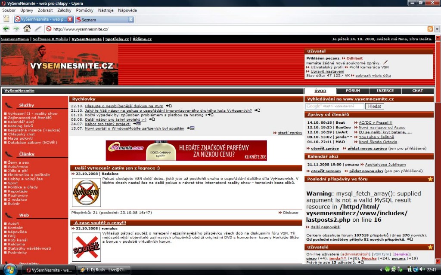Click the Odhlásit logout link

(354, 58)
